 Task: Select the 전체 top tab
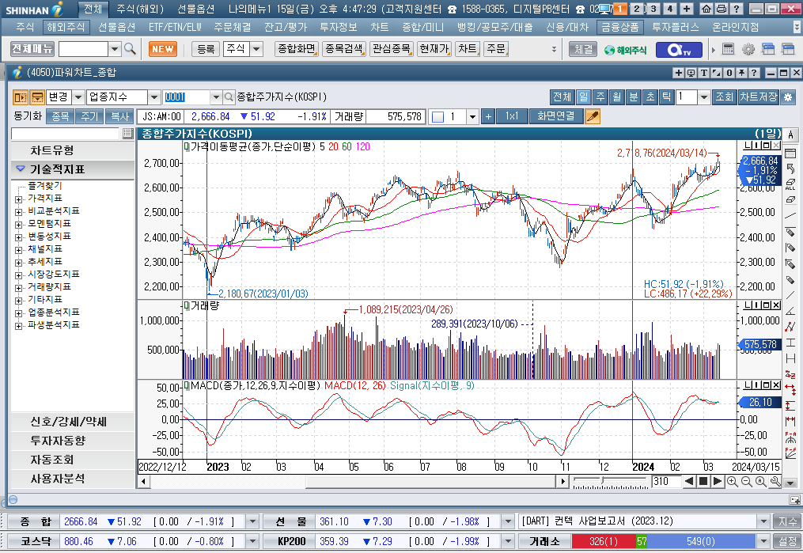93,9
